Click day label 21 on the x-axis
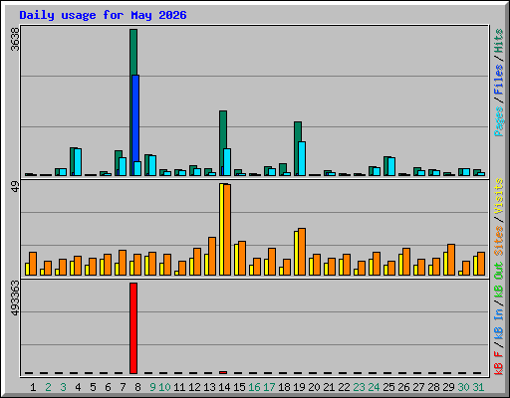The width and height of the screenshot is (510, 398). point(329,387)
